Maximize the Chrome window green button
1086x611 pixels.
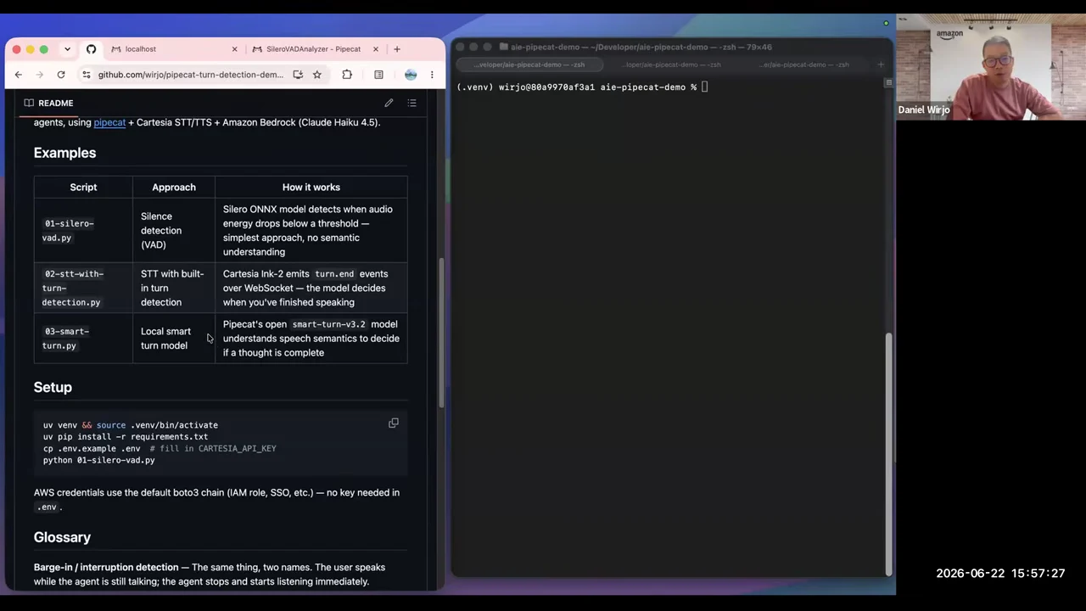pos(44,49)
